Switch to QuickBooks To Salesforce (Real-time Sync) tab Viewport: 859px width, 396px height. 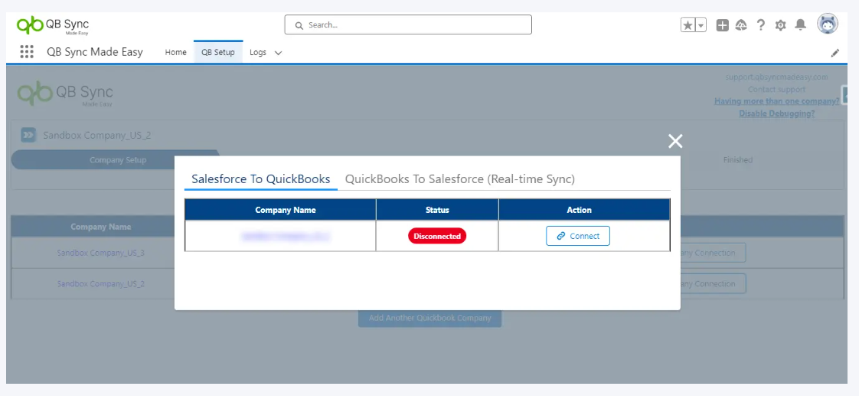click(460, 179)
